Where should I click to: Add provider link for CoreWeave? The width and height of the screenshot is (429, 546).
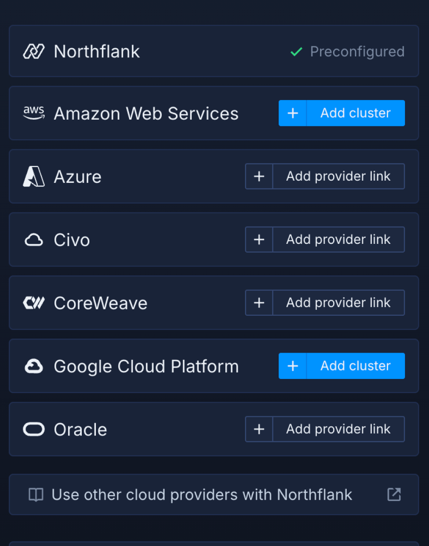(x=324, y=303)
